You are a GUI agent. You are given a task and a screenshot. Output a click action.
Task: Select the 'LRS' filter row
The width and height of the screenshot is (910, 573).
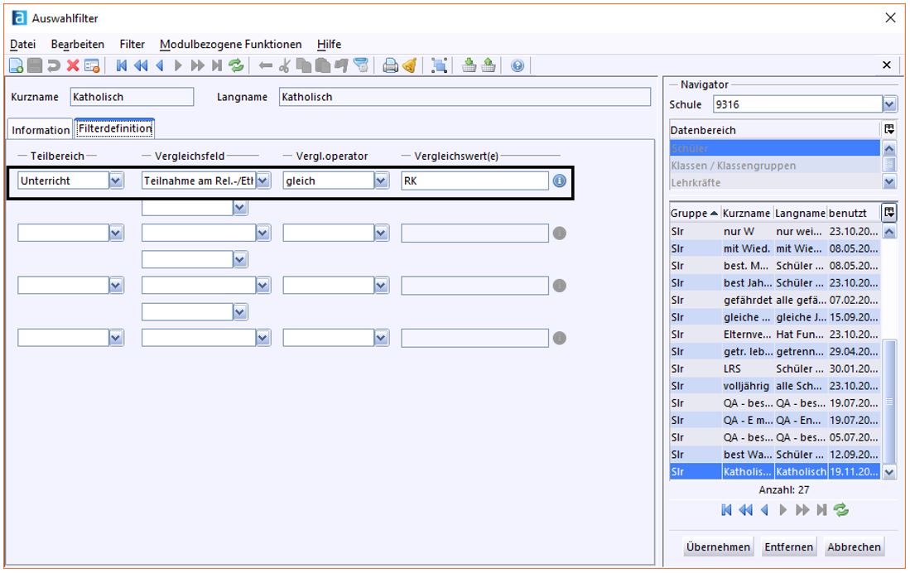coord(775,368)
